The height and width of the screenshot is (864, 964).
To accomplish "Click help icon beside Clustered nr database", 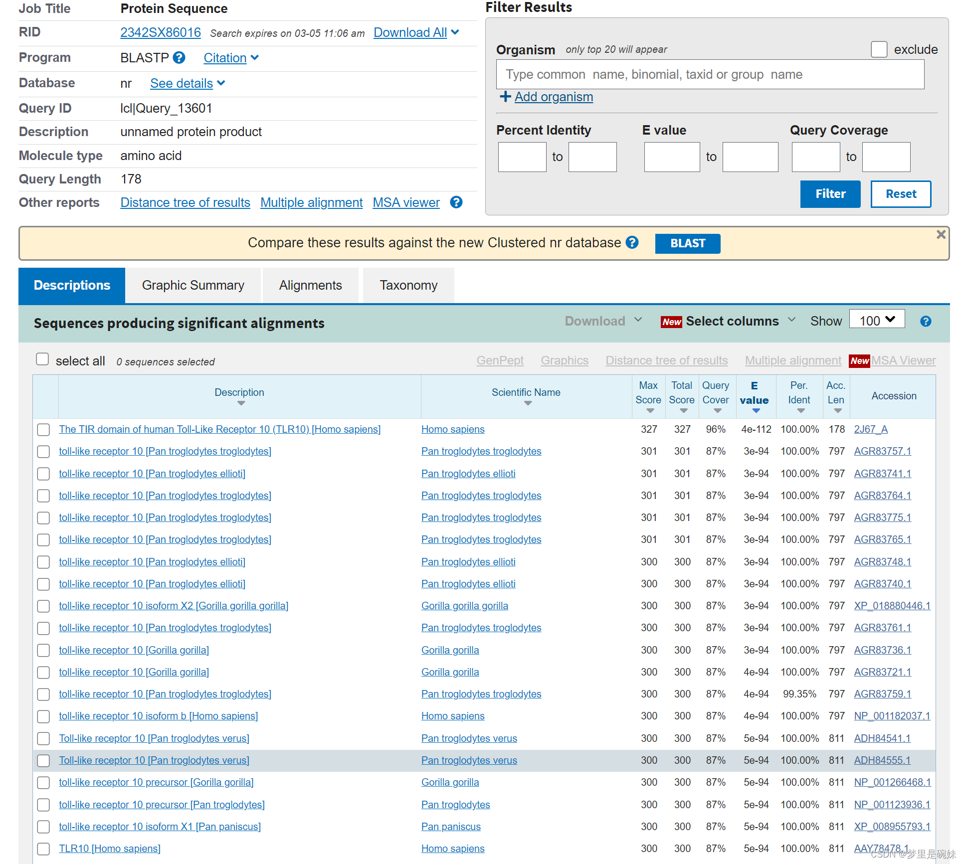I will (632, 243).
